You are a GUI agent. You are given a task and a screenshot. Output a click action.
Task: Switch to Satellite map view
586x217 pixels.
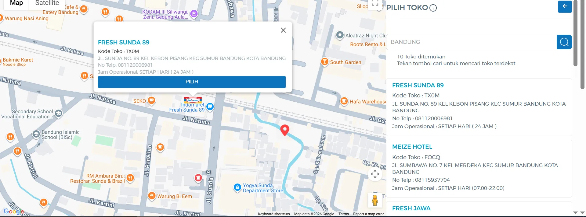pyautogui.click(x=47, y=3)
